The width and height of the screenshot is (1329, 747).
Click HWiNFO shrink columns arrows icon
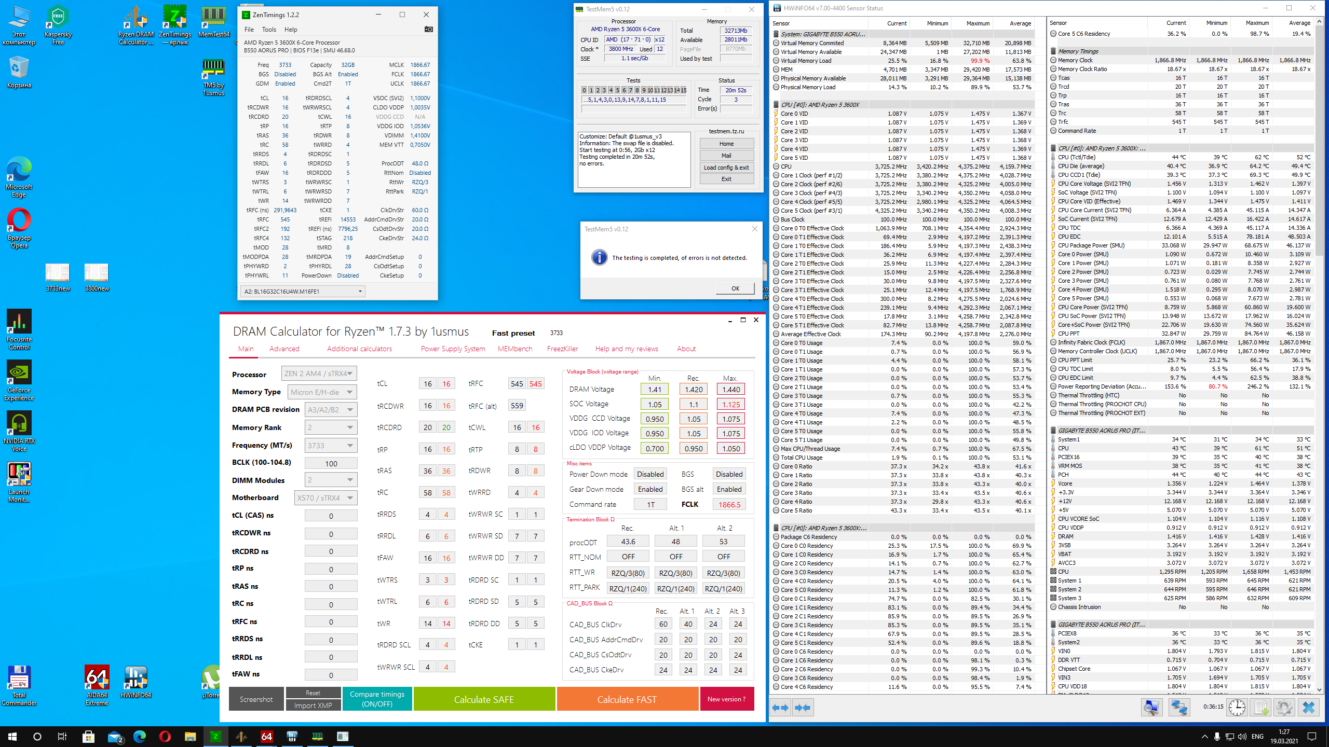click(x=803, y=708)
